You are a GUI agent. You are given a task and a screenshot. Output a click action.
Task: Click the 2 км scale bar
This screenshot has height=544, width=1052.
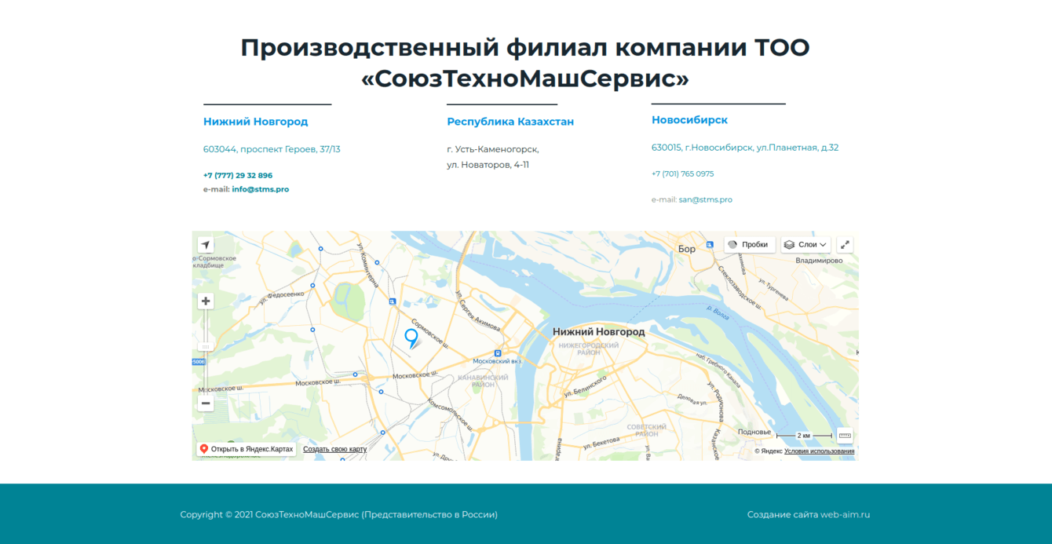(804, 436)
